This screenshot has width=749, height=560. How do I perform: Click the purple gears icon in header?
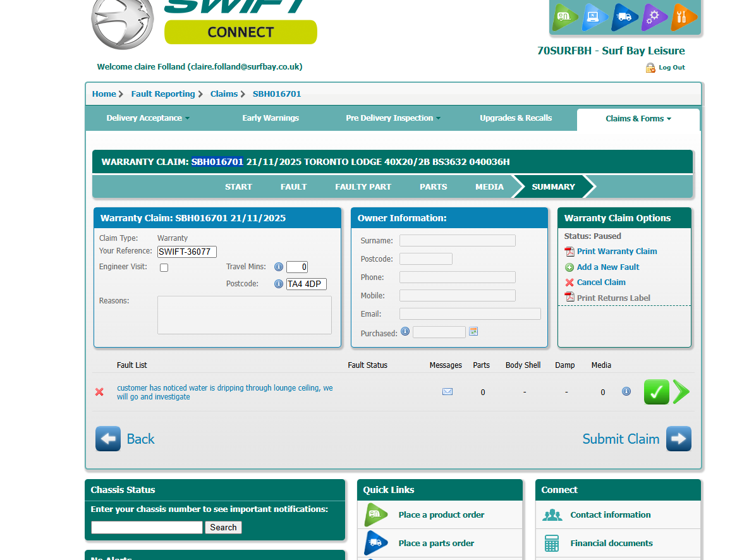654,16
